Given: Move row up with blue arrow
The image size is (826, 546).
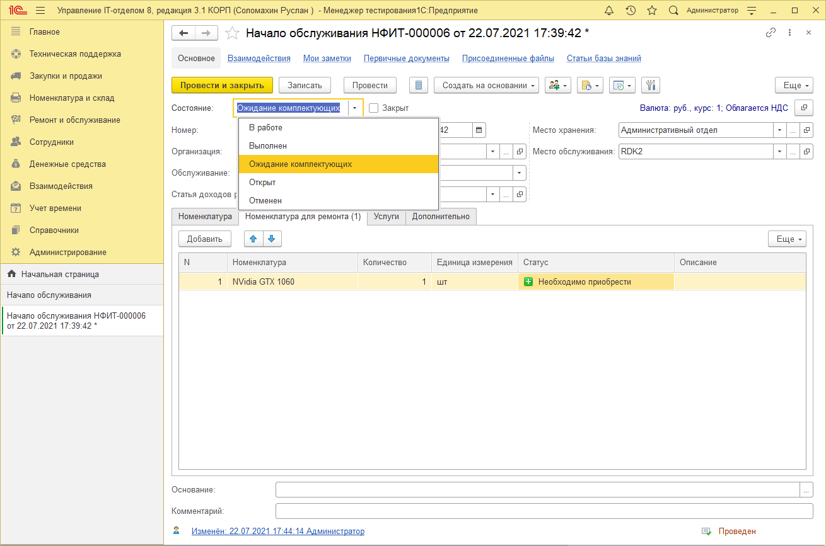Looking at the screenshot, I should tap(253, 239).
